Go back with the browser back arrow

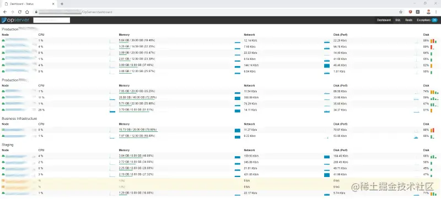(5, 12)
